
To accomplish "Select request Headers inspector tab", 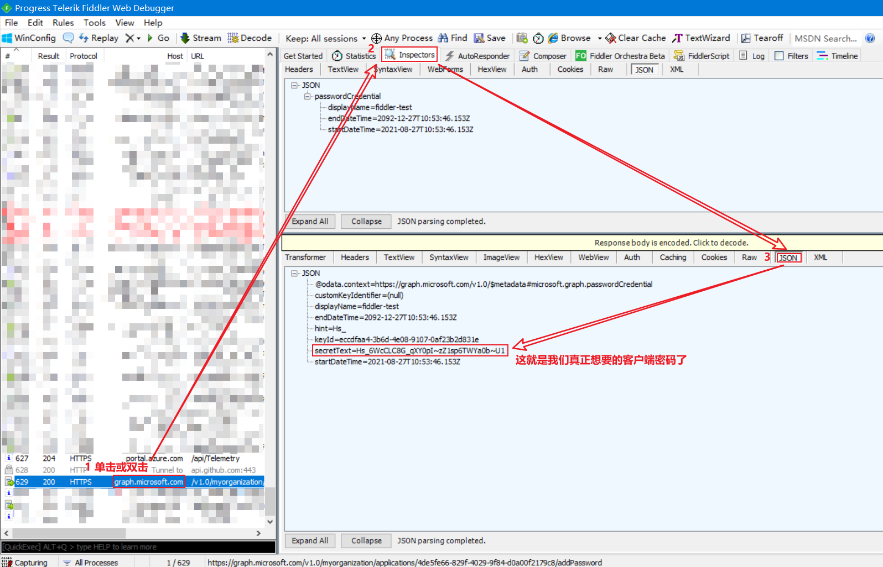I will 299,69.
